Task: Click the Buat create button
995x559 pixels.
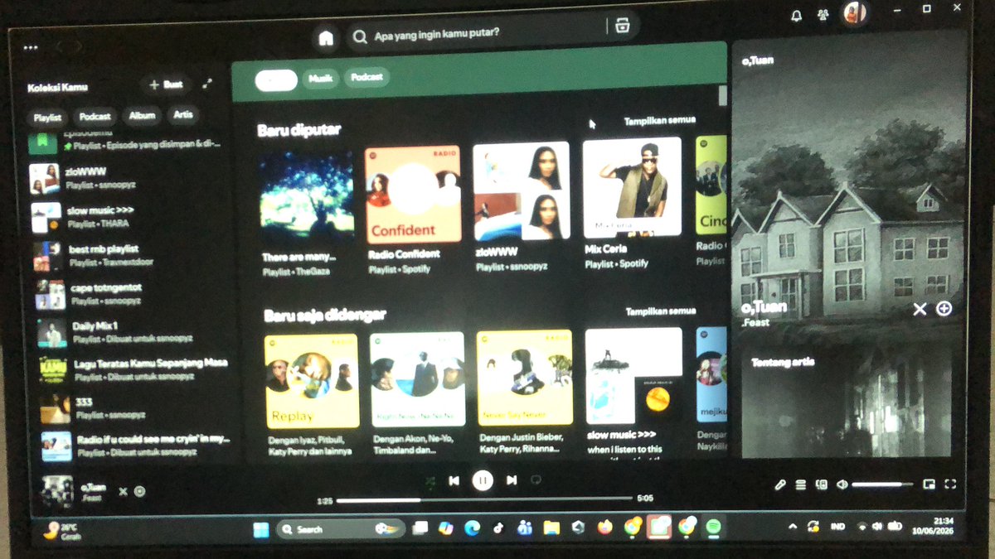Action: coord(167,84)
